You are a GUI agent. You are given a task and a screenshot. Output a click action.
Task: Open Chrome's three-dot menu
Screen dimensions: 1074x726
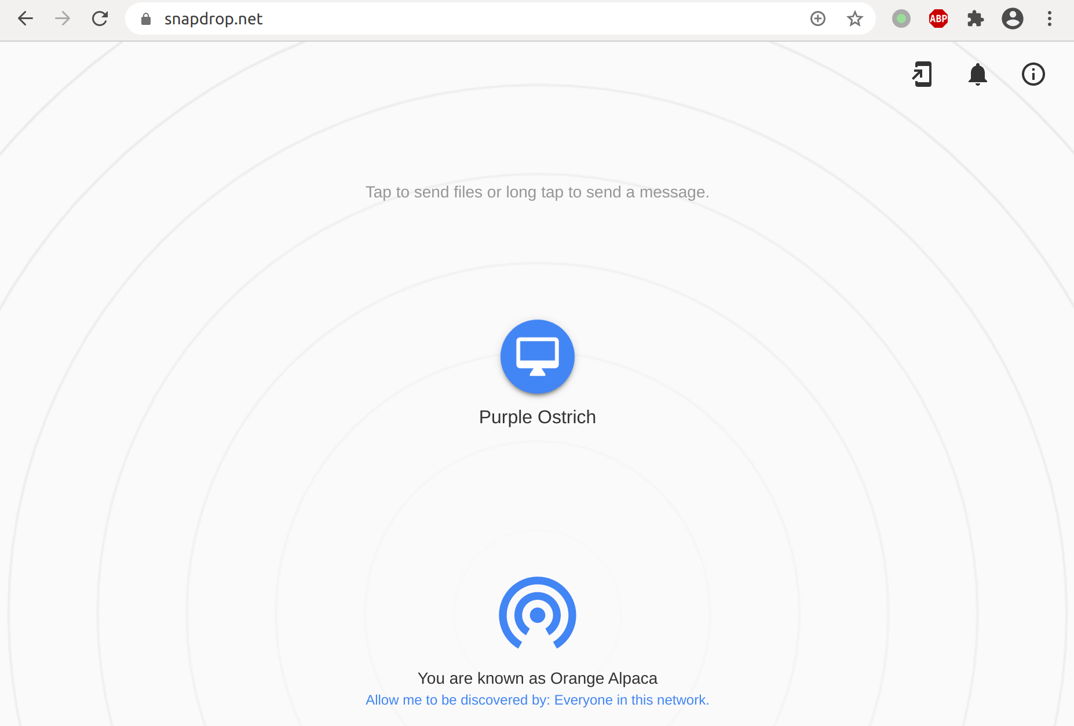(x=1049, y=19)
